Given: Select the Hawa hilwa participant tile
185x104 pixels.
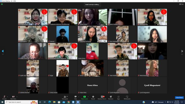Looking at the screenshot, I should point(92,85).
